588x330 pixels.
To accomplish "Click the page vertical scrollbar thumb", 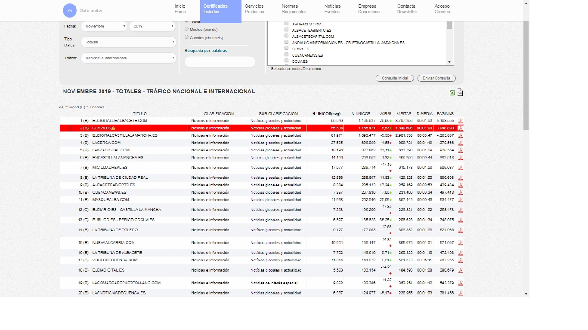I will (x=526, y=75).
